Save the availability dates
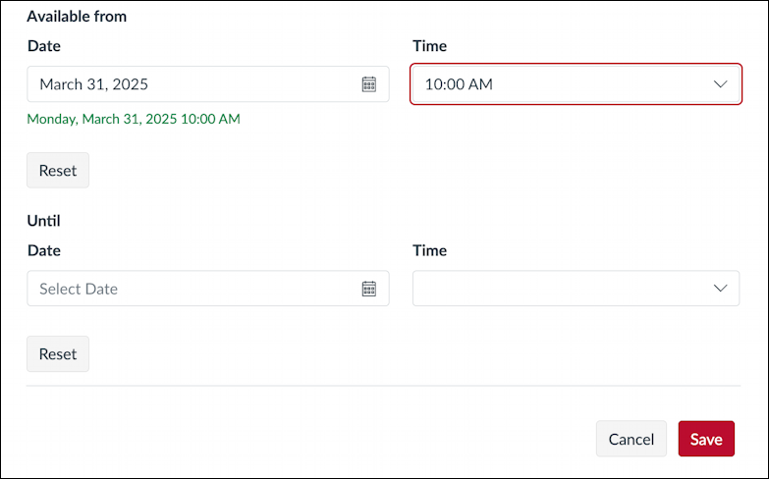The width and height of the screenshot is (769, 479). [x=706, y=439]
